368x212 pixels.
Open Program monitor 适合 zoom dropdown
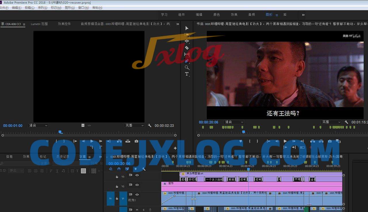[x=234, y=122]
